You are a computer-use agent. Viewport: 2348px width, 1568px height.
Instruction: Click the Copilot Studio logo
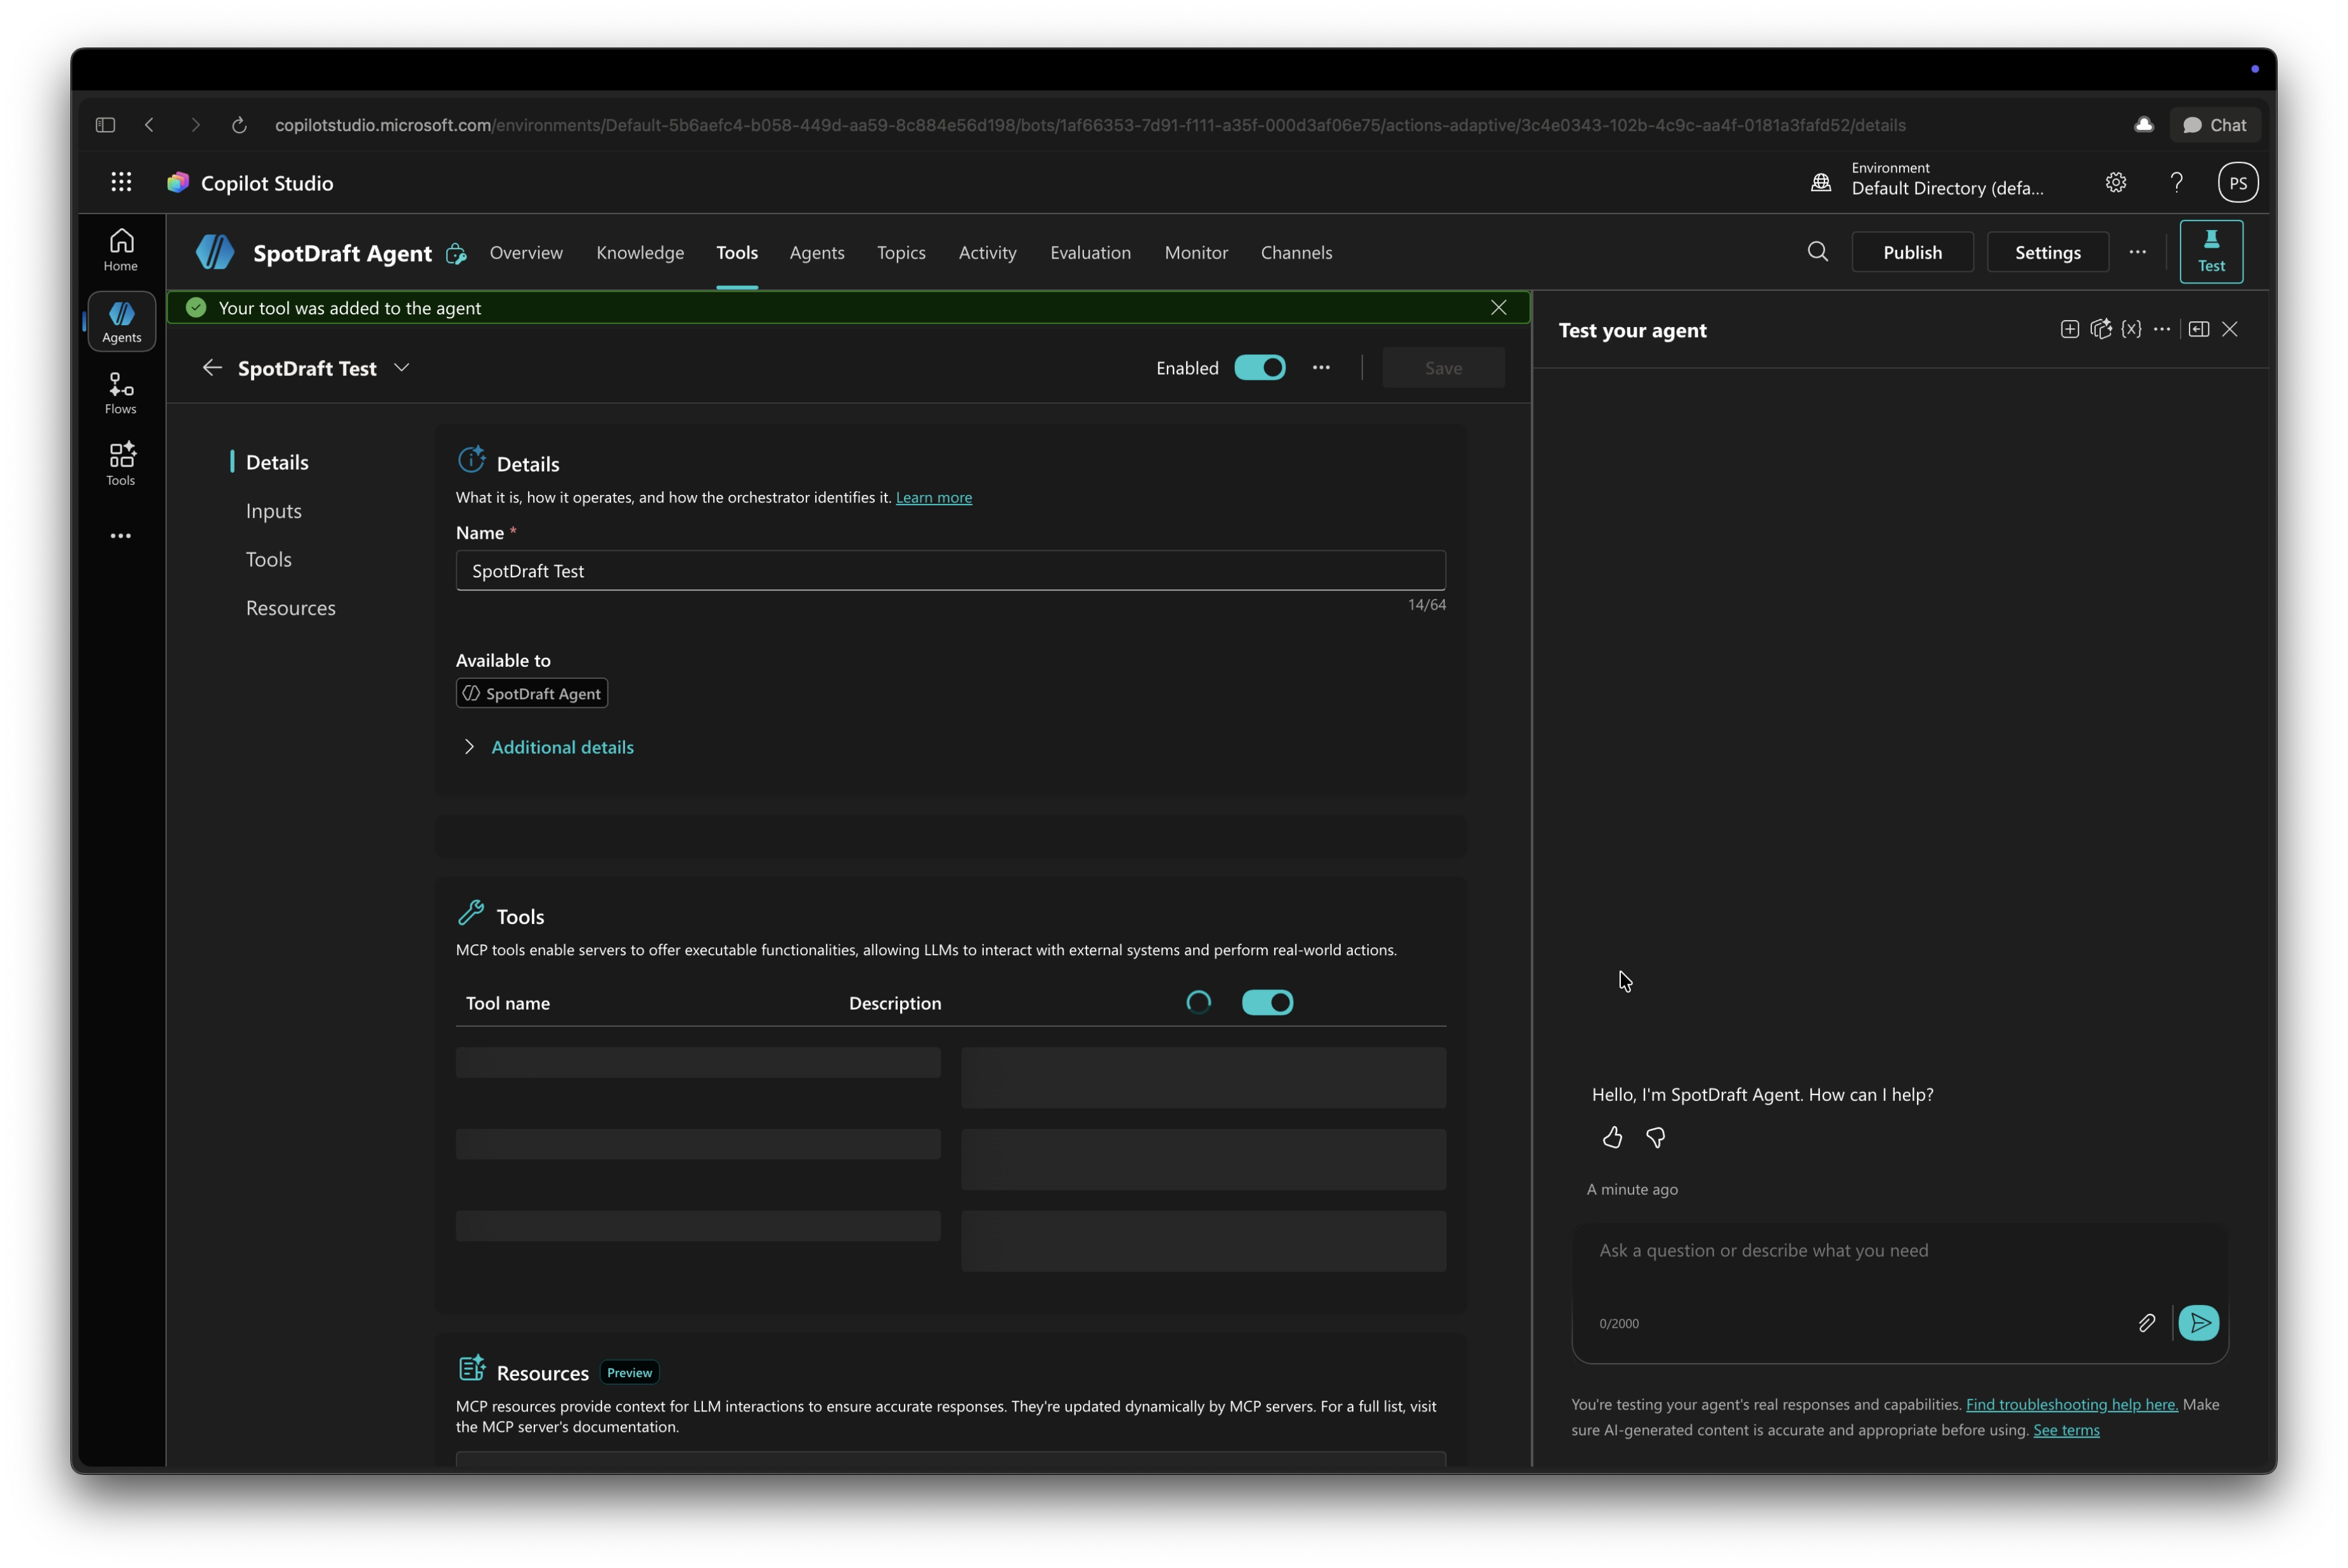178,182
